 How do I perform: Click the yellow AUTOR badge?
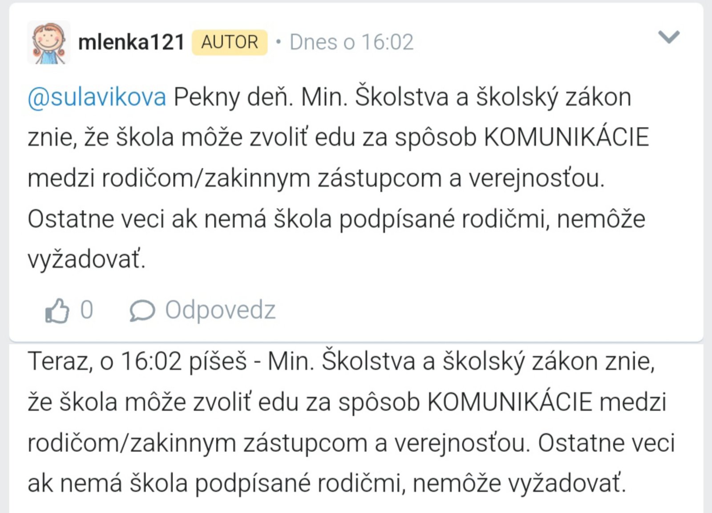pyautogui.click(x=230, y=42)
